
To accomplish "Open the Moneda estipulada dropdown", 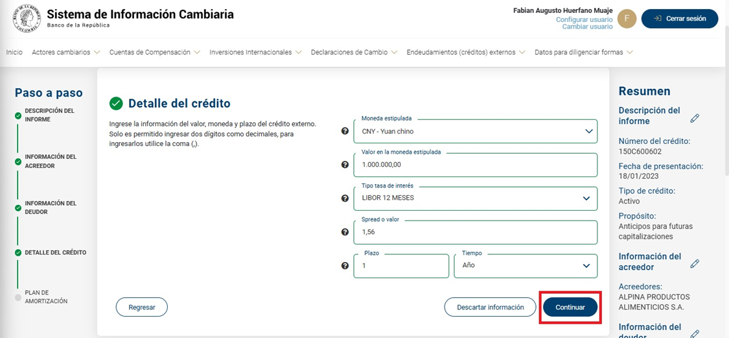I will pos(475,131).
